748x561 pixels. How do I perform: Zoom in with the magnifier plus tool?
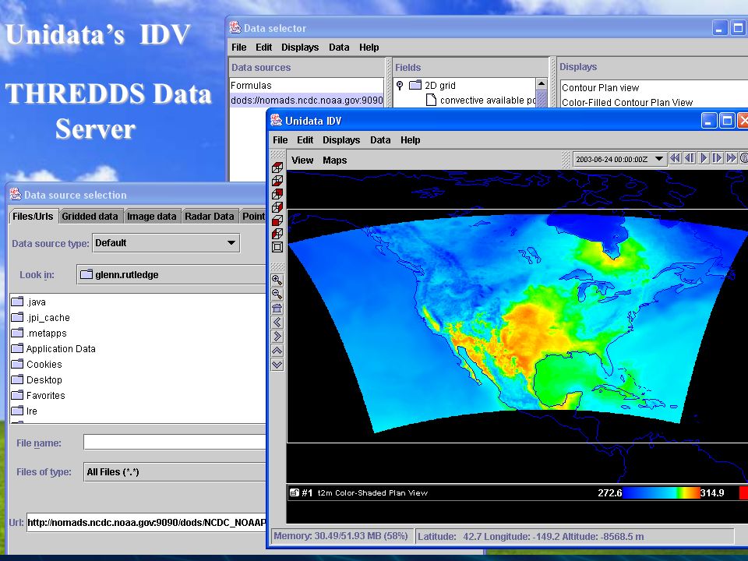(277, 280)
